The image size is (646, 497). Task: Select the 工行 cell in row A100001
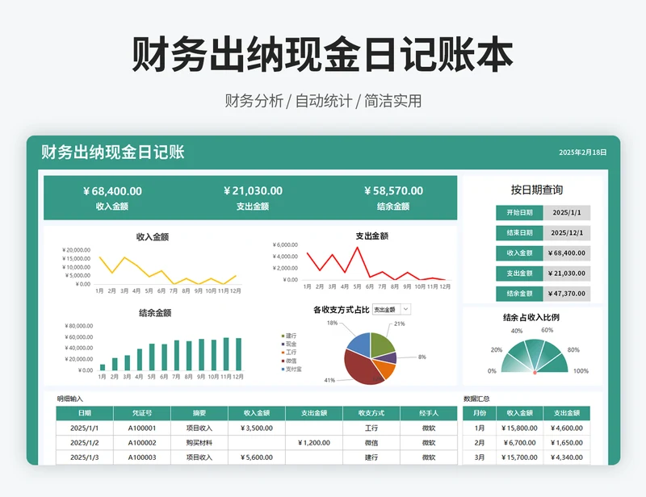pyautogui.click(x=371, y=428)
